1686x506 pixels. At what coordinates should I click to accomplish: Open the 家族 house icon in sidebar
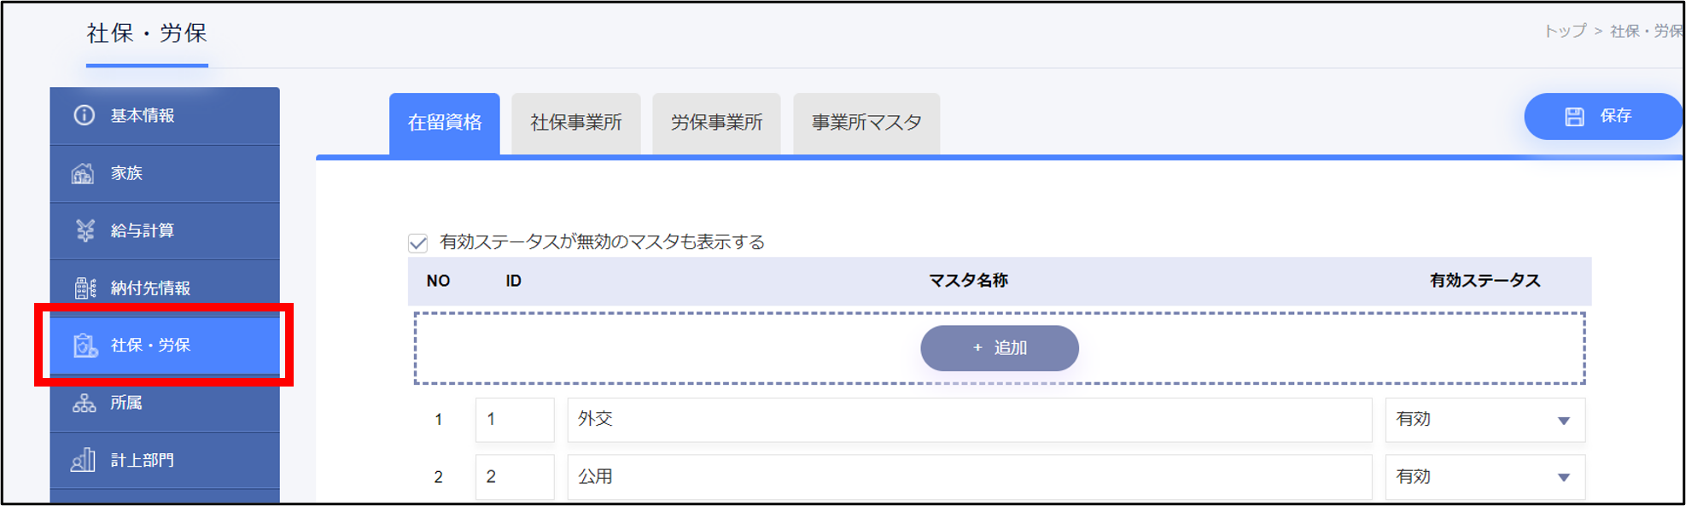pos(83,173)
